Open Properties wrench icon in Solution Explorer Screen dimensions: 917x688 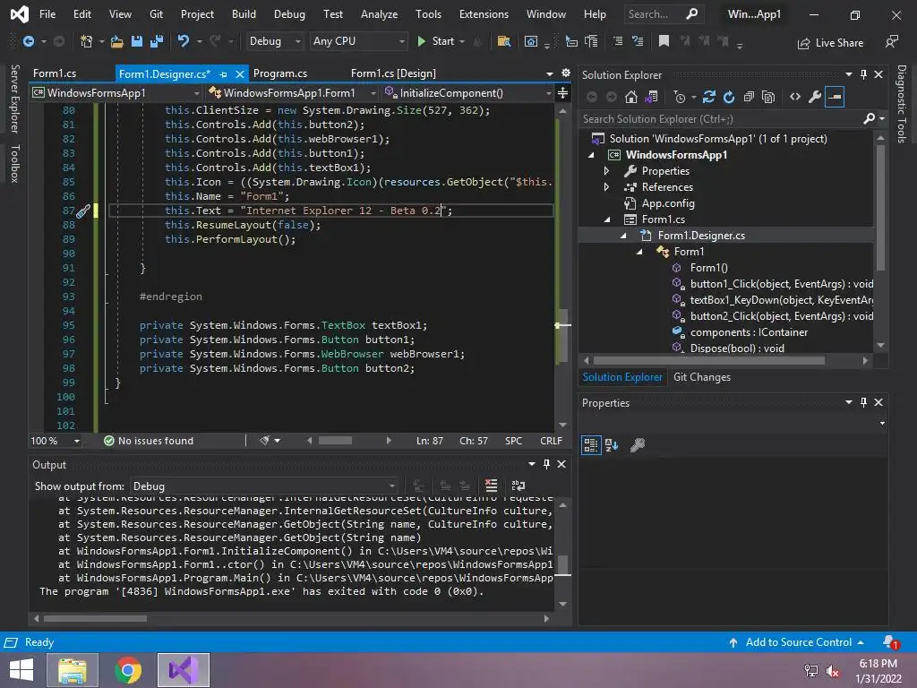click(x=815, y=97)
